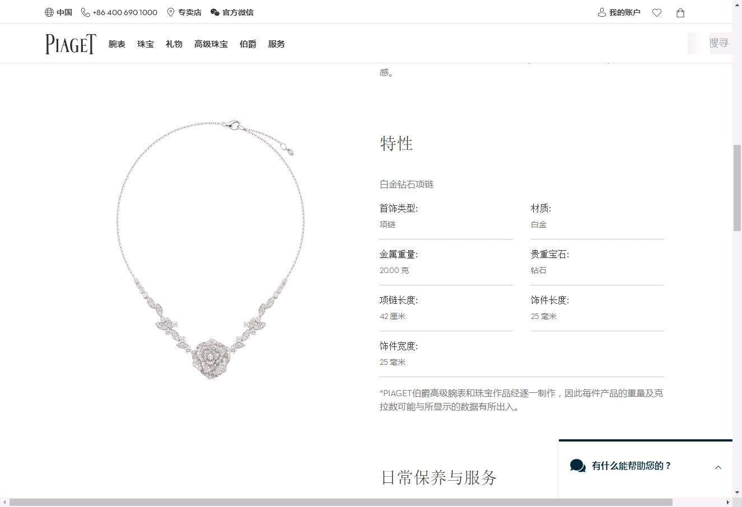742x507 pixels.
Task: Click the vertical page scrollbar thumb
Action: pyautogui.click(x=737, y=187)
